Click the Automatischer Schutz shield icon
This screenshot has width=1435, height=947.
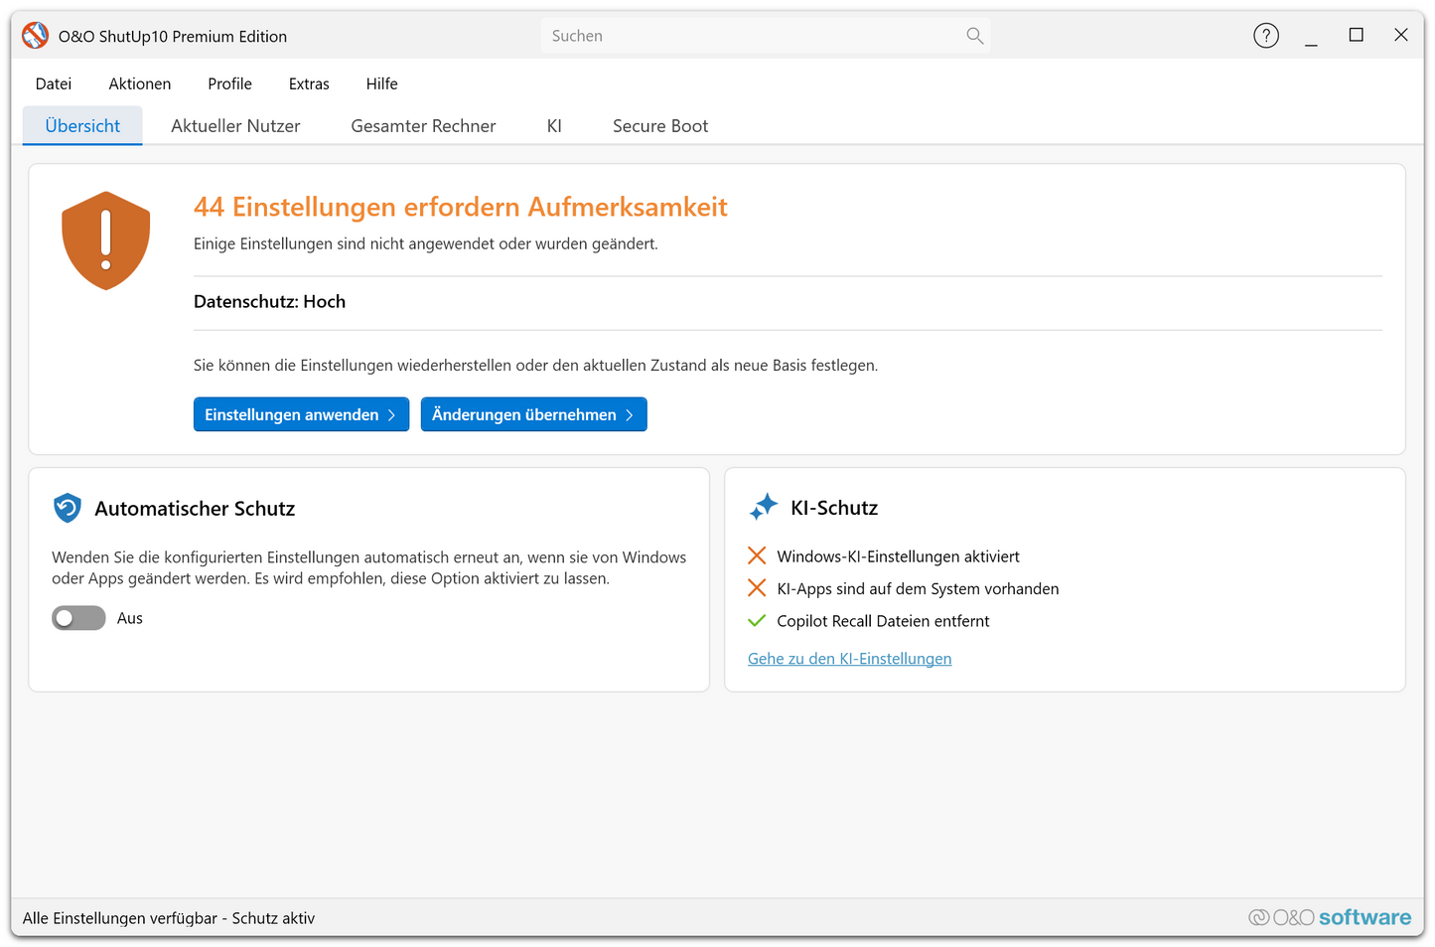click(67, 509)
